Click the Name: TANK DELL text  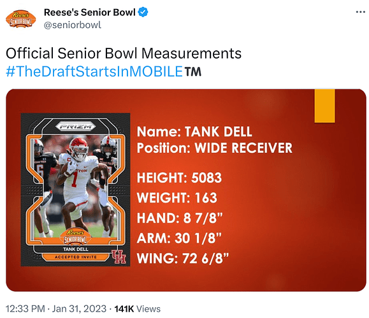pos(194,131)
